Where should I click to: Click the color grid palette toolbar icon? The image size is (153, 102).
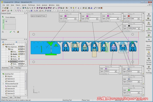(x=89, y=8)
